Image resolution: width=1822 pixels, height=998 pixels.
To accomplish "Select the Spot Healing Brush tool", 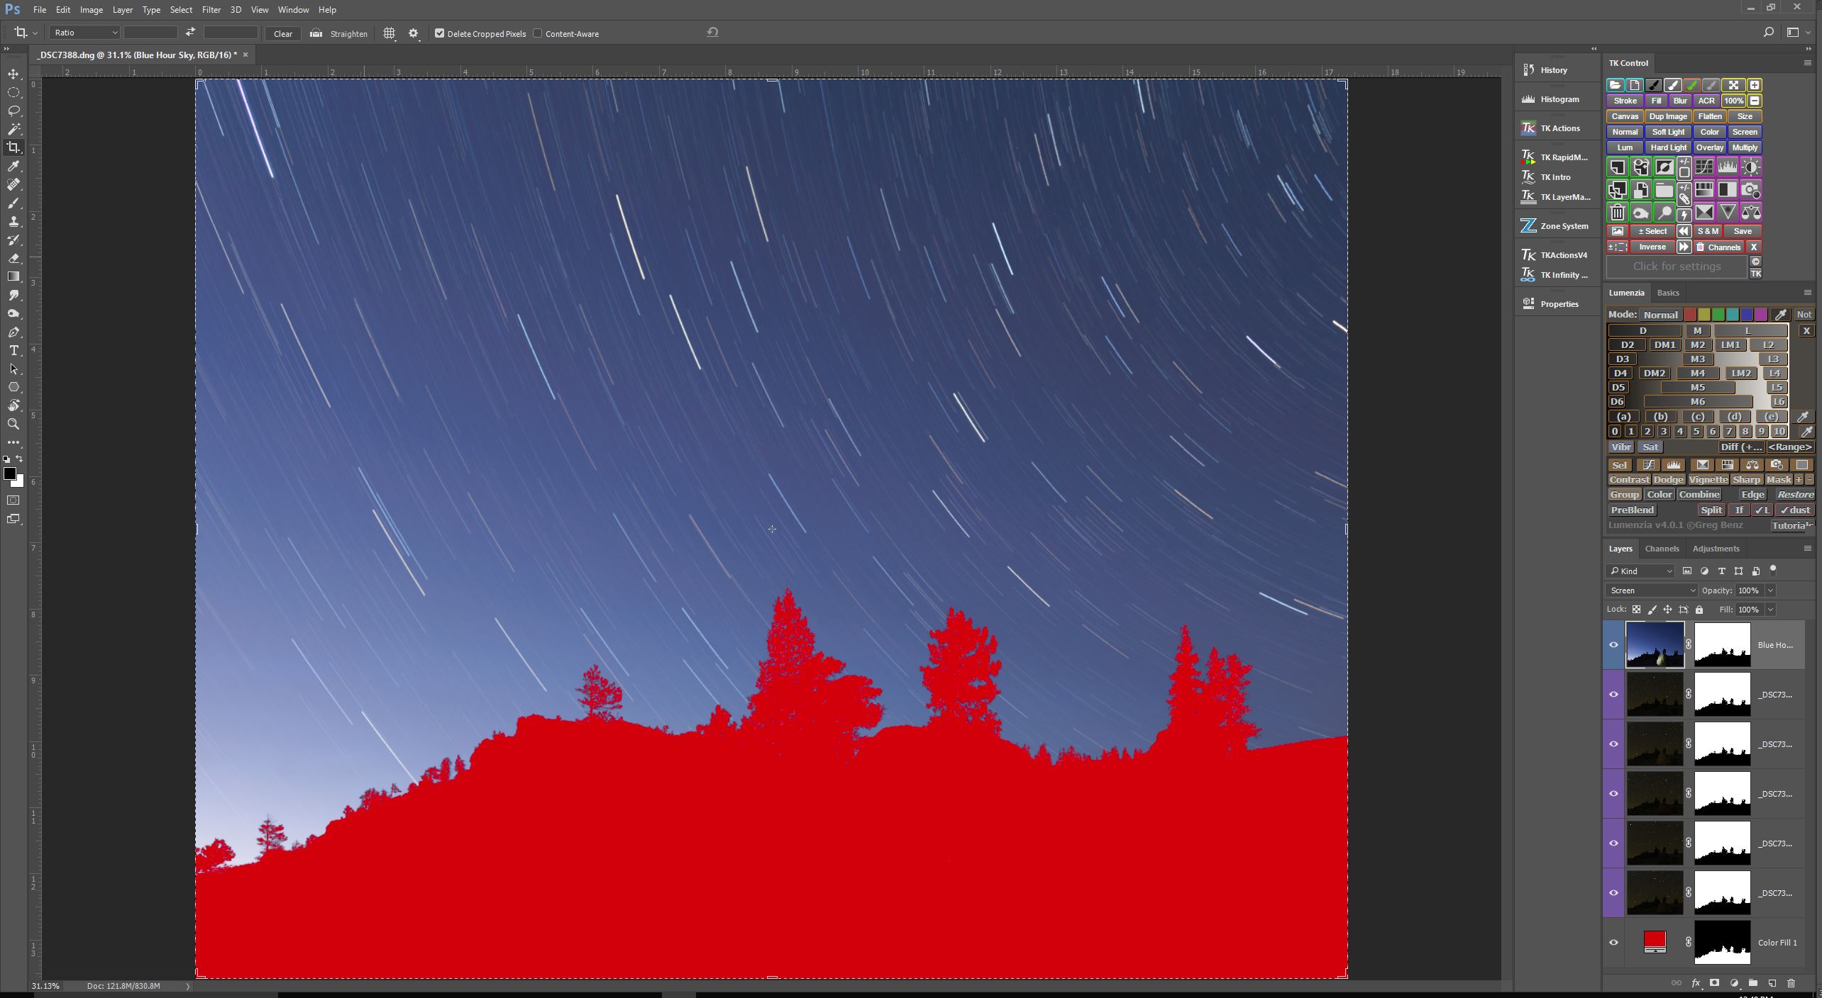I will (x=13, y=185).
